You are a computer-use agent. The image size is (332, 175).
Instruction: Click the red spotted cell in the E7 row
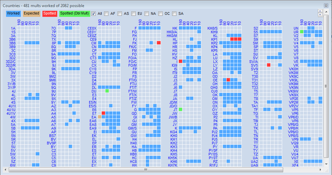[x=103, y=113]
